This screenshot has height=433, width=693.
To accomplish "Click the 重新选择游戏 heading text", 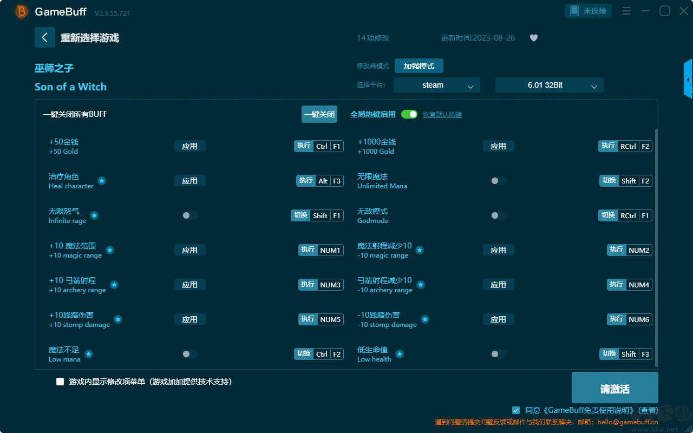I will [x=90, y=38].
